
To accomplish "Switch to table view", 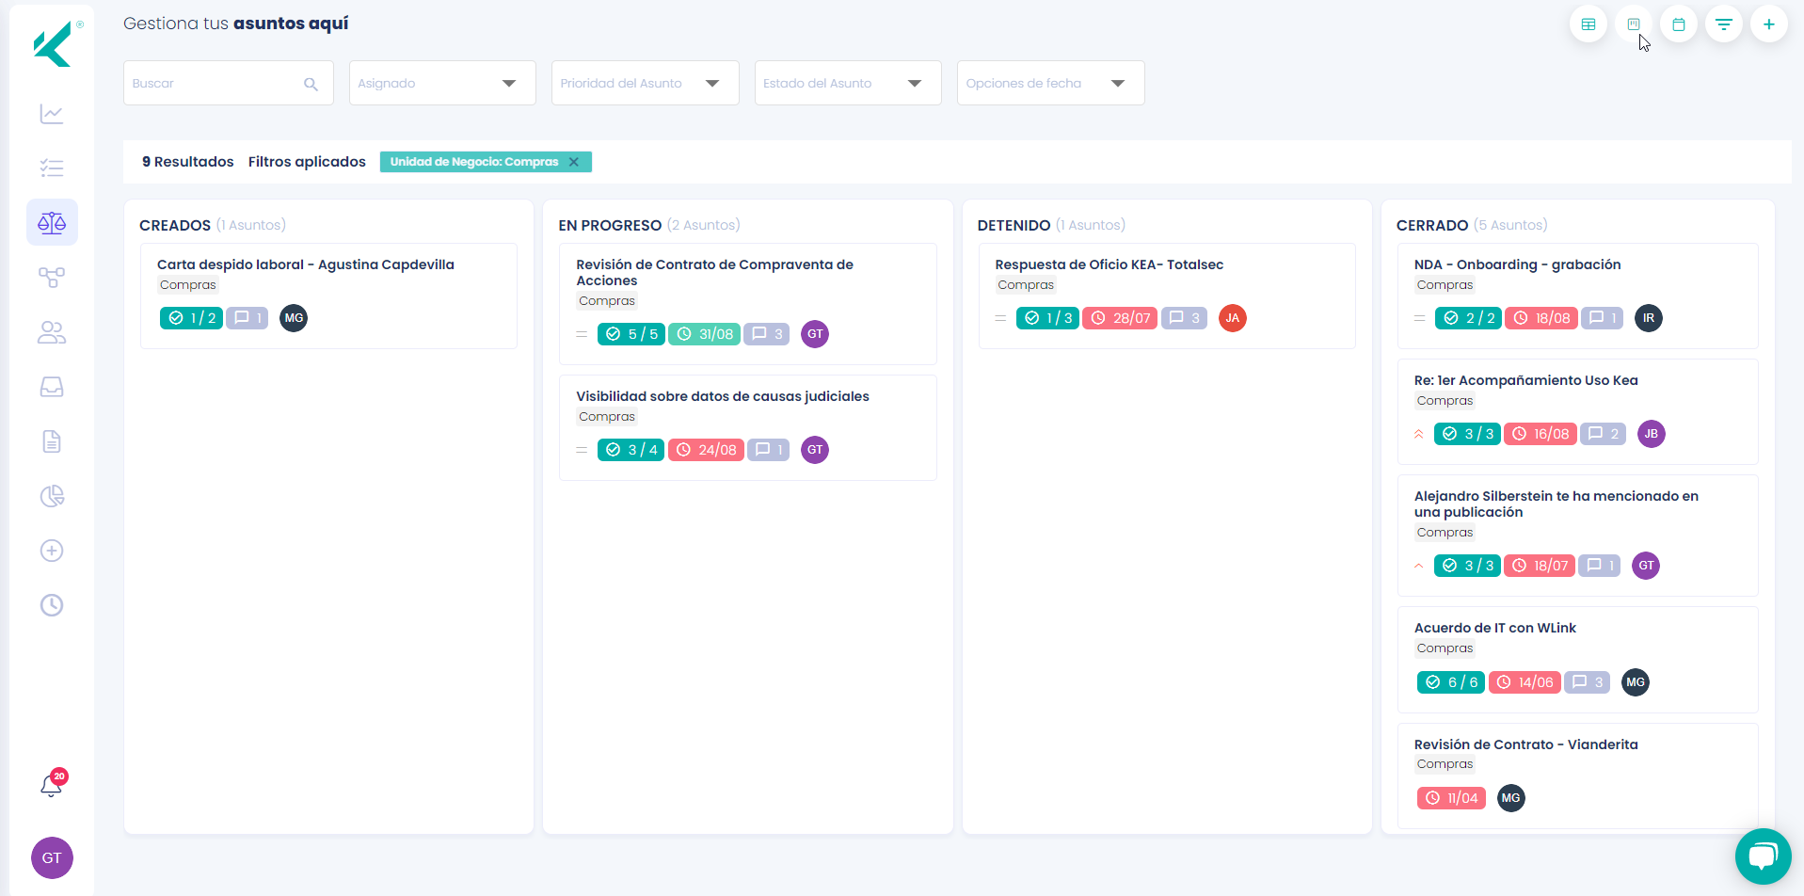I will (x=1589, y=24).
